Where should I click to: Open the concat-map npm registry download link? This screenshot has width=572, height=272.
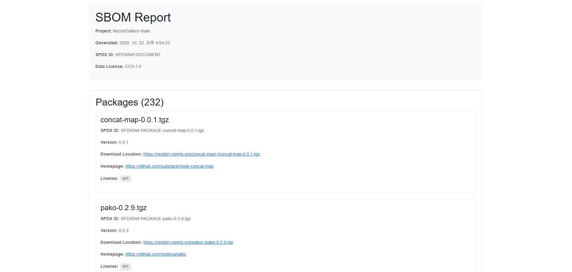tap(201, 154)
